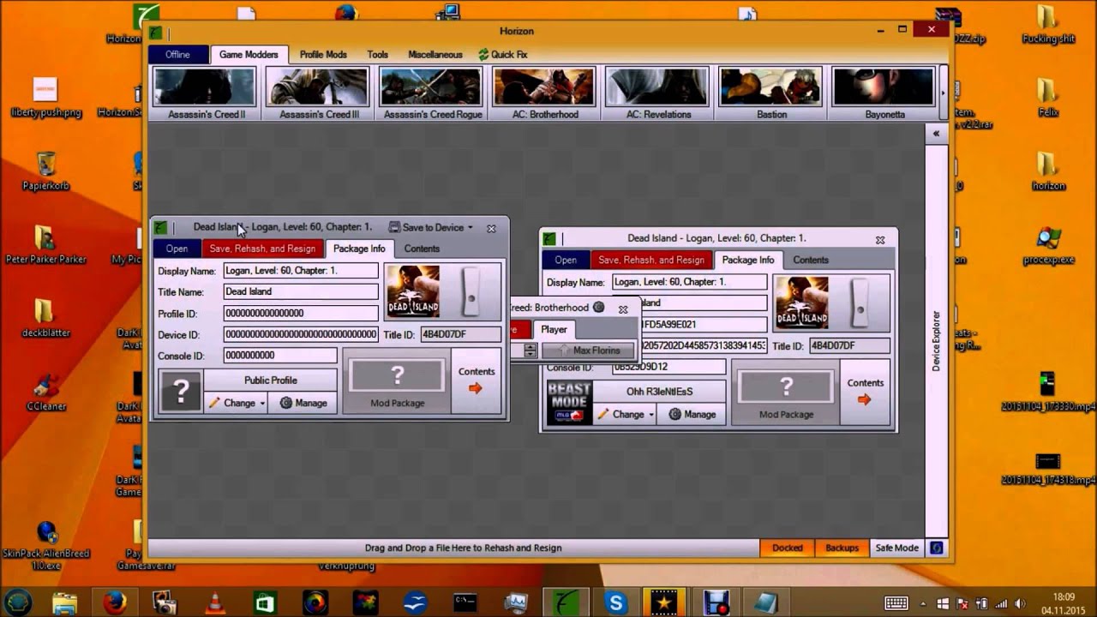The width and height of the screenshot is (1097, 617).
Task: Click Dead Island cover in Public Profile window
Action: pyautogui.click(x=413, y=291)
